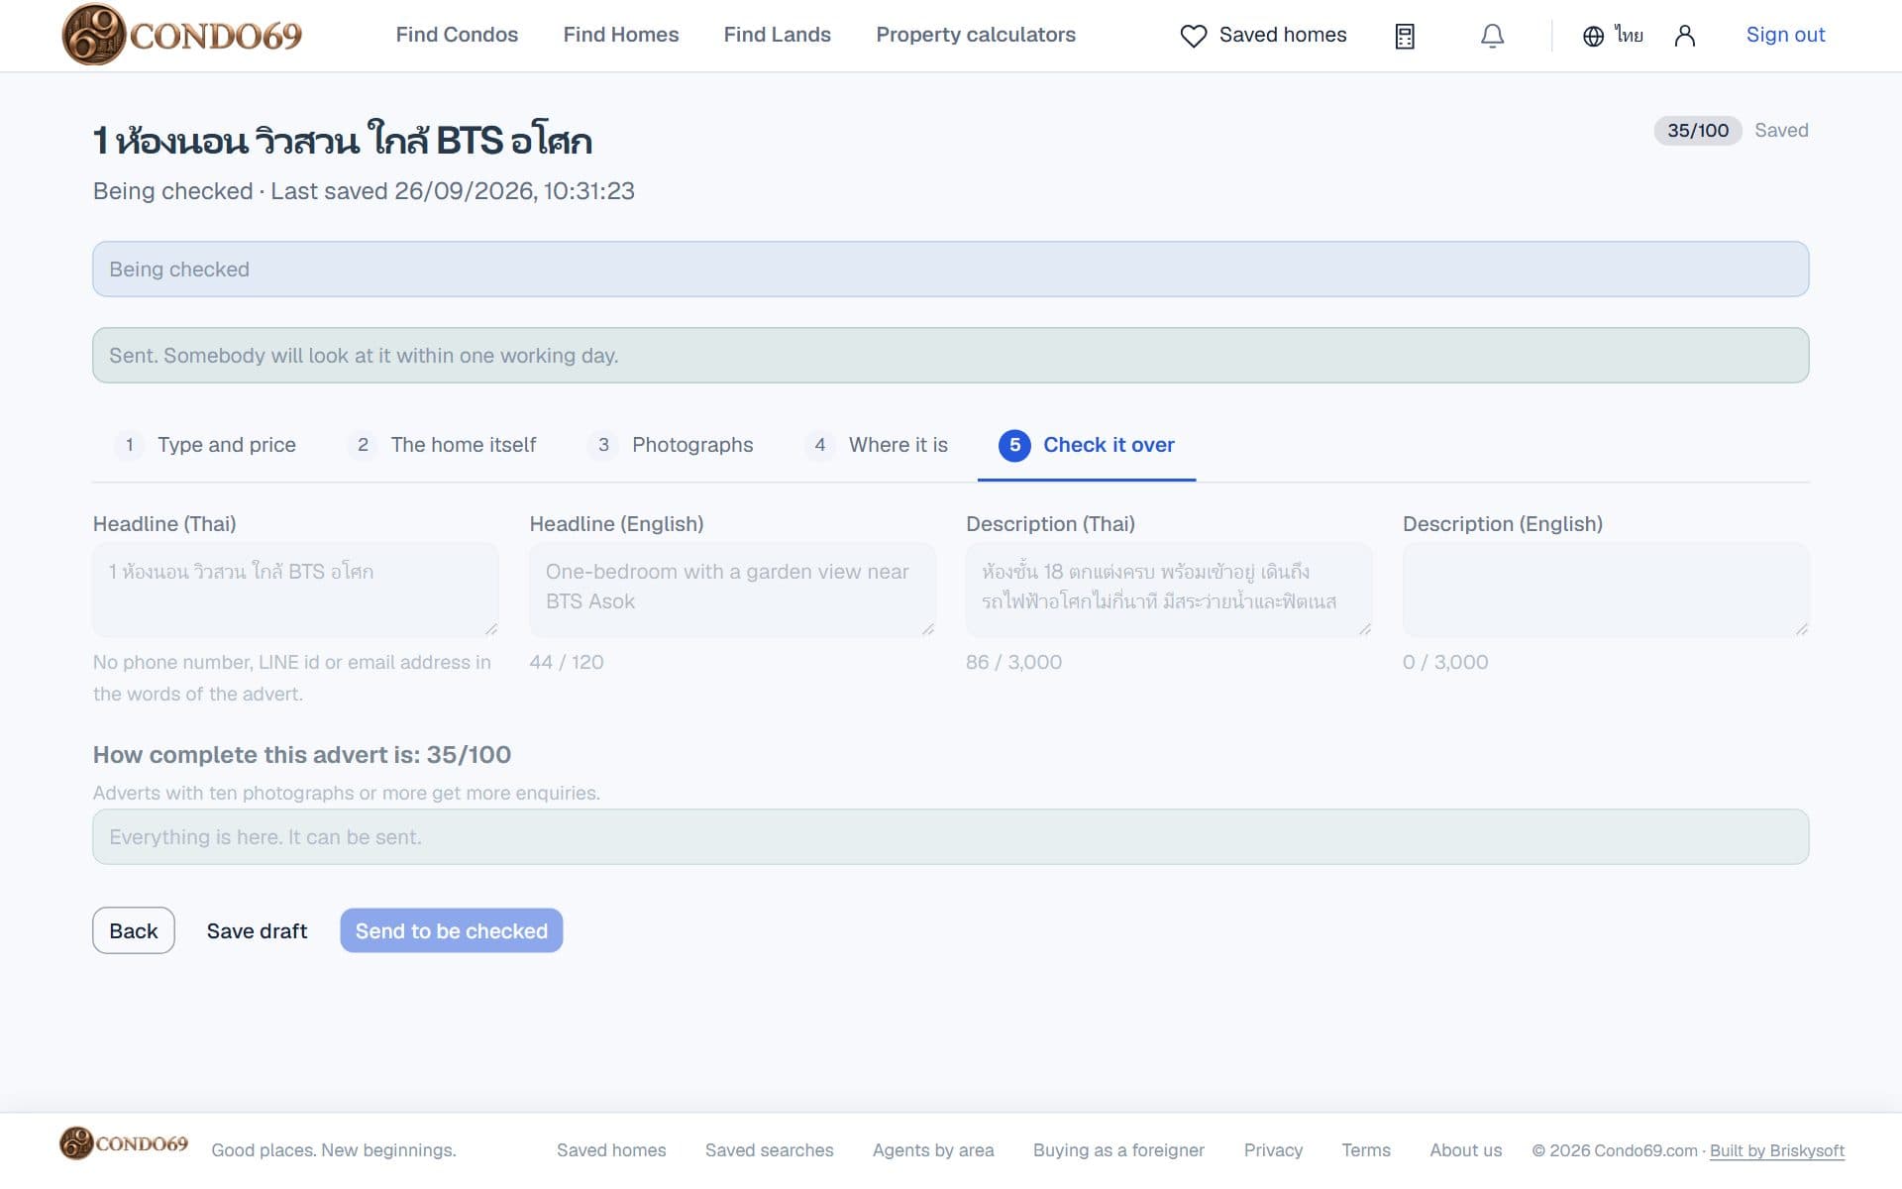The width and height of the screenshot is (1902, 1189).
Task: Click the Condo69 logo in header
Action: (x=182, y=35)
